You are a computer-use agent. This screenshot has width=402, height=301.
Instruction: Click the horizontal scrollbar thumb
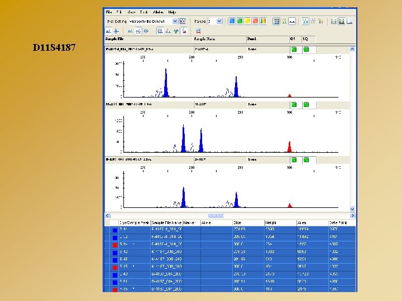(x=216, y=216)
